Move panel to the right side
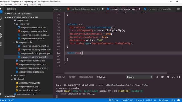182x102 pixels. [179, 77]
